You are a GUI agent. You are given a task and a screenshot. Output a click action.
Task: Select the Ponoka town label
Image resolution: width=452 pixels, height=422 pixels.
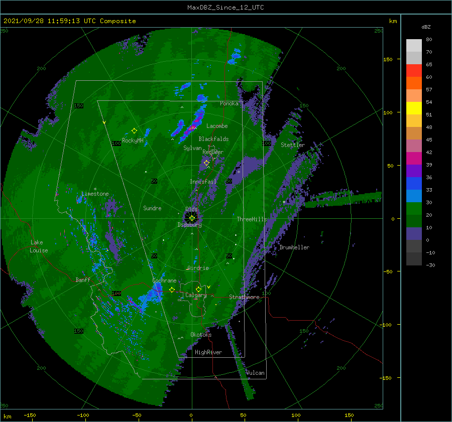[229, 103]
